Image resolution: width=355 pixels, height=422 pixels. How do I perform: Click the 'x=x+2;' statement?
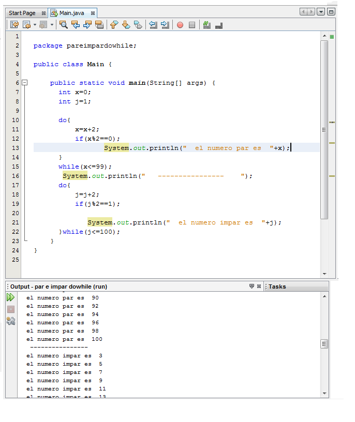(87, 129)
